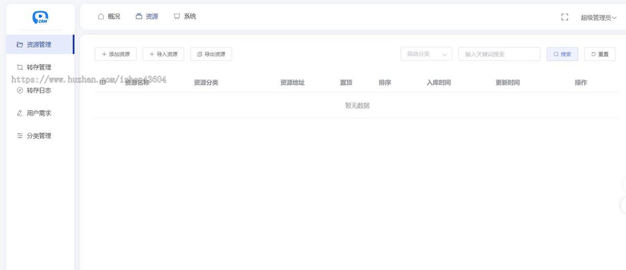Switch to the 系统 top tab
The image size is (626, 270).
185,17
